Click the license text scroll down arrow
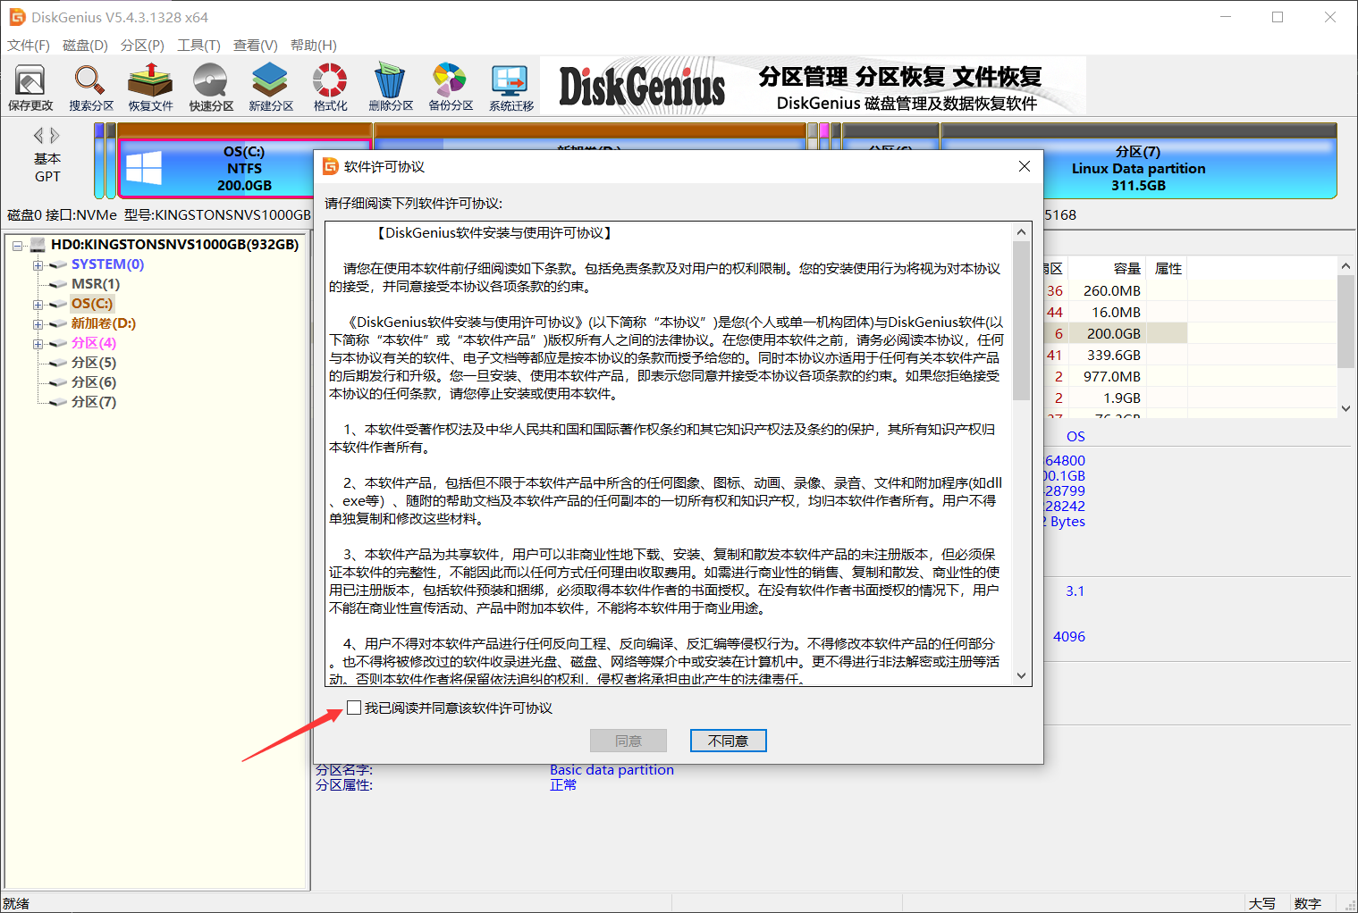Image resolution: width=1358 pixels, height=913 pixels. click(1021, 676)
